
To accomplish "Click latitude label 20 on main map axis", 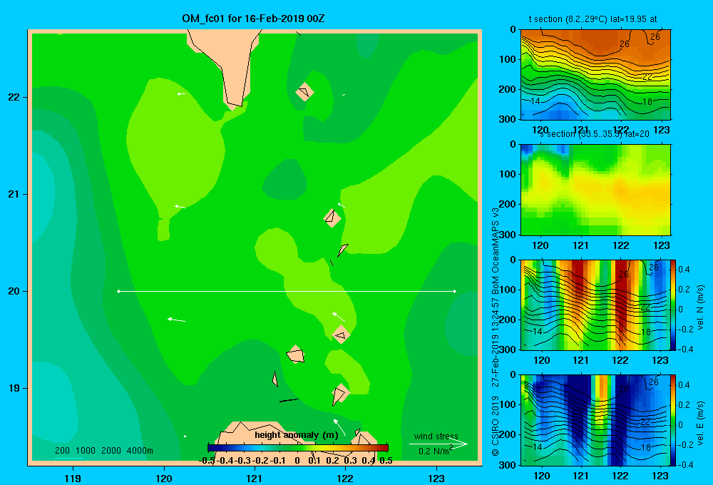I will point(14,291).
